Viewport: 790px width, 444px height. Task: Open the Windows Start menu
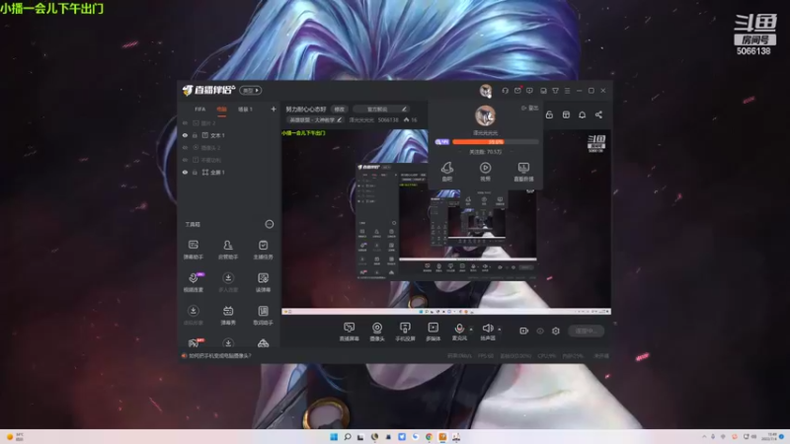(334, 436)
